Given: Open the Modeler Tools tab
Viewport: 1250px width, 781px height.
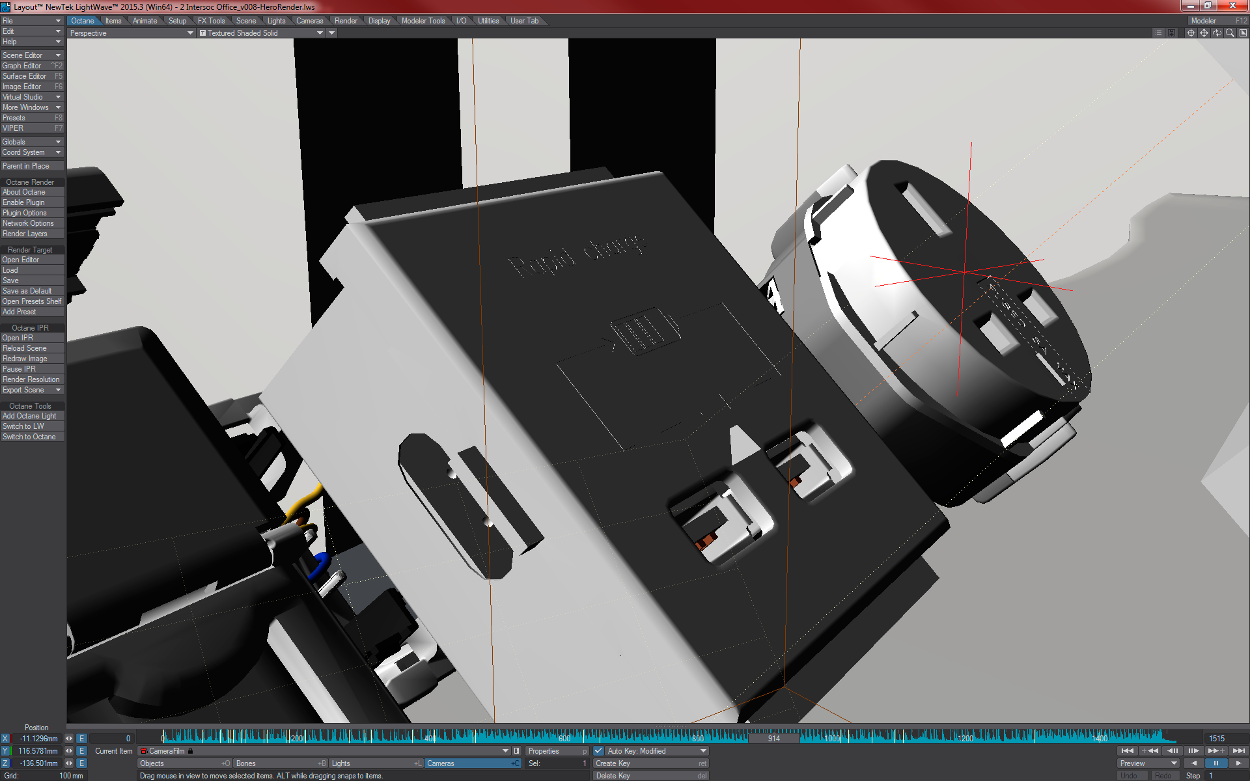Looking at the screenshot, I should (x=423, y=21).
